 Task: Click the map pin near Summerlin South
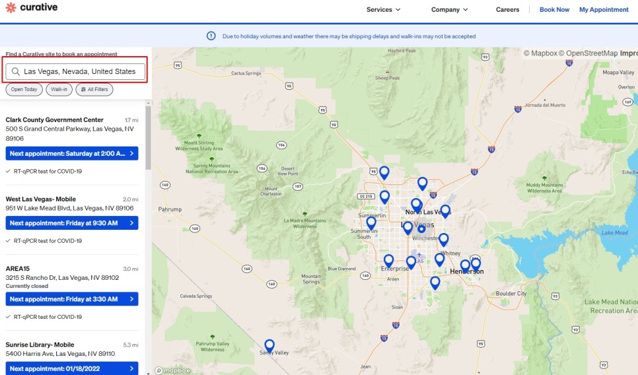pos(371,224)
